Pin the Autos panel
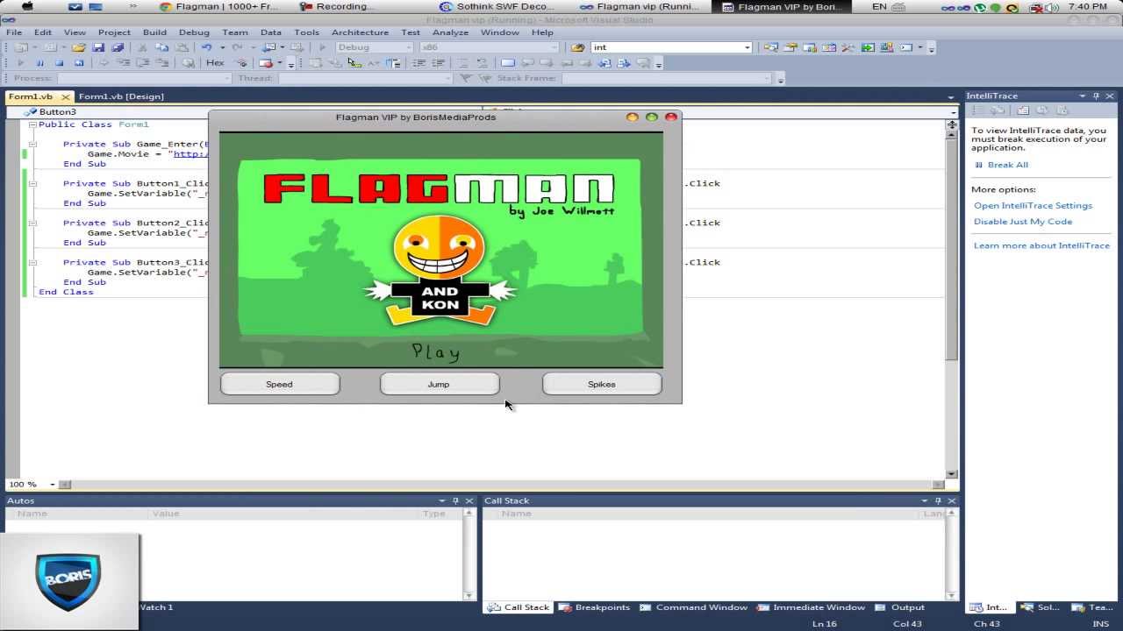Image resolution: width=1123 pixels, height=631 pixels. coord(454,501)
